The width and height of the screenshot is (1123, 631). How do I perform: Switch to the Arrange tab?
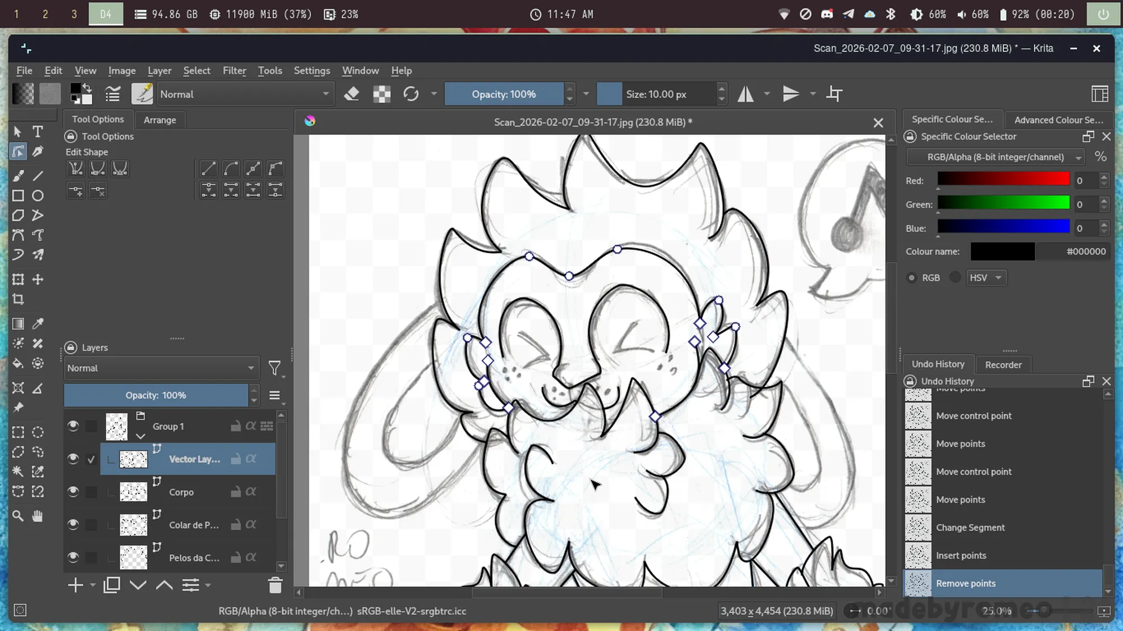click(x=159, y=120)
